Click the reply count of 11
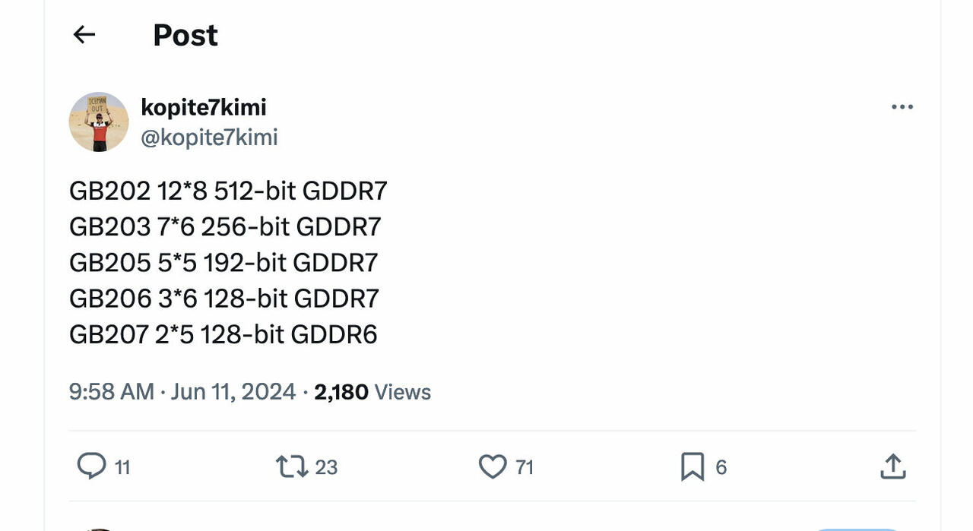Viewport: 973px width, 531px height. click(122, 467)
